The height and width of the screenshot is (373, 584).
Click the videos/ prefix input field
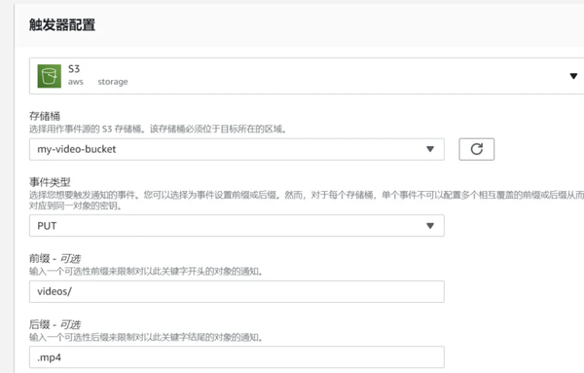point(237,291)
